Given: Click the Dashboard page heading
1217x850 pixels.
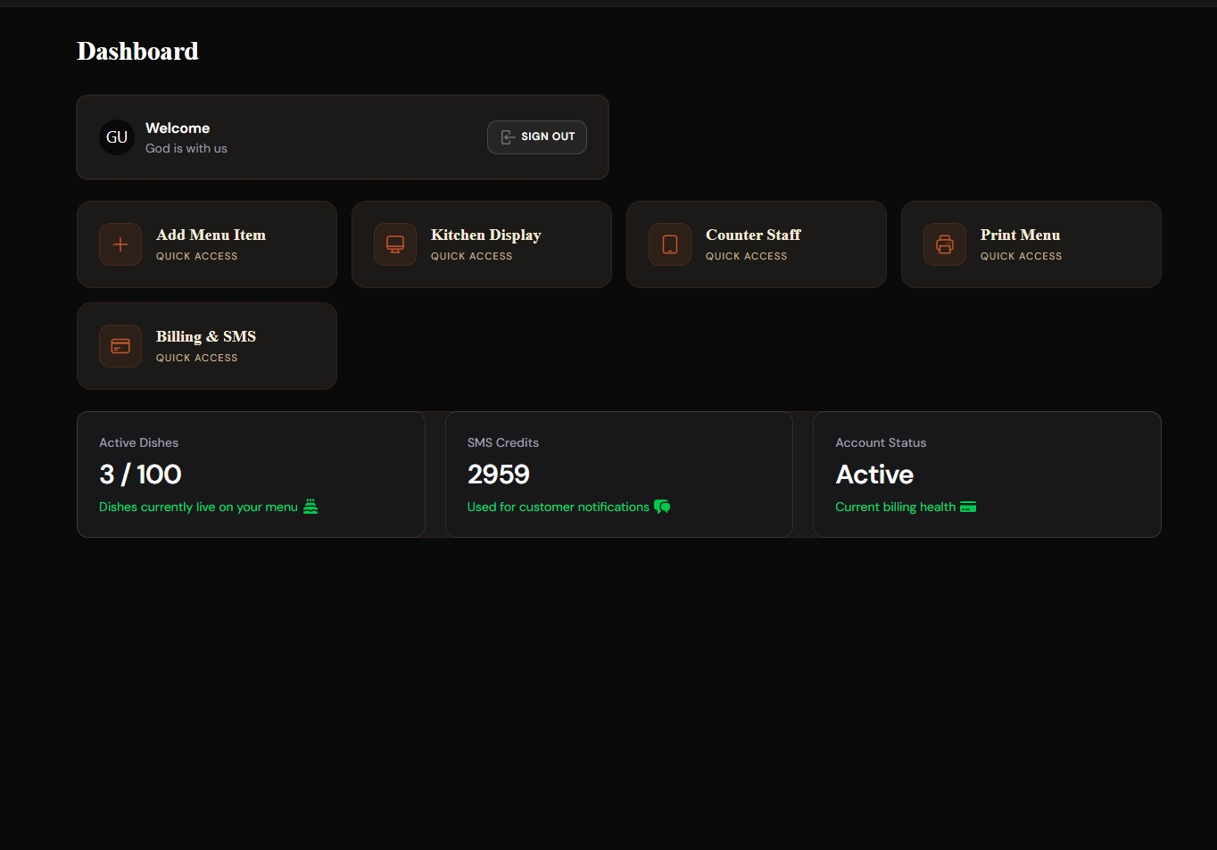Looking at the screenshot, I should (x=137, y=52).
